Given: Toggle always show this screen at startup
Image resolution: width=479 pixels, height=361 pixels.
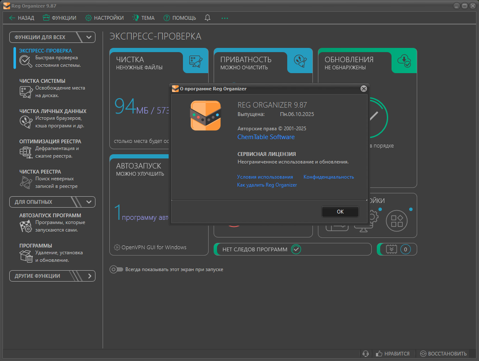Looking at the screenshot, I should coord(116,269).
